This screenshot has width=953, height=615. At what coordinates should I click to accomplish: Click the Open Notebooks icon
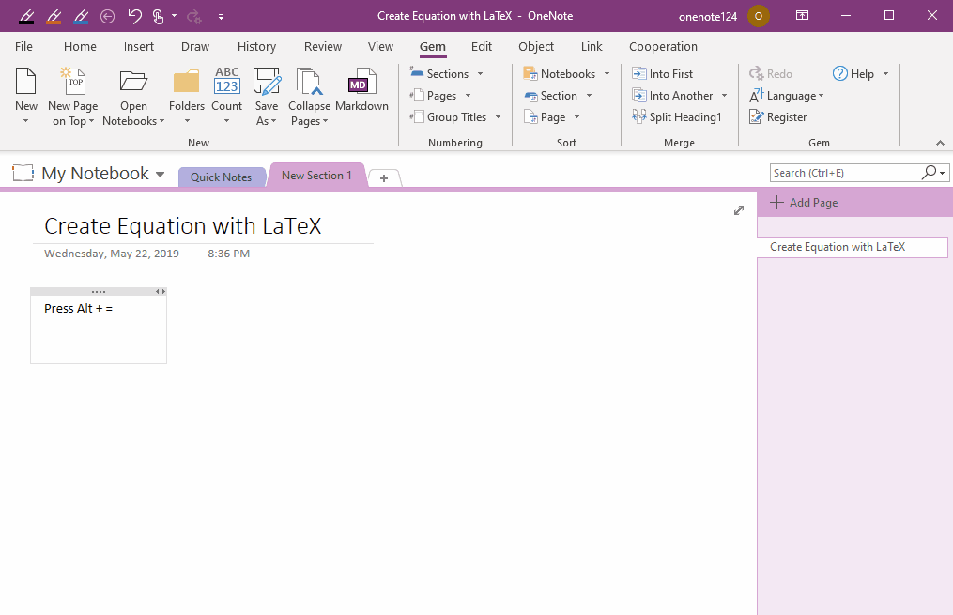tap(133, 82)
